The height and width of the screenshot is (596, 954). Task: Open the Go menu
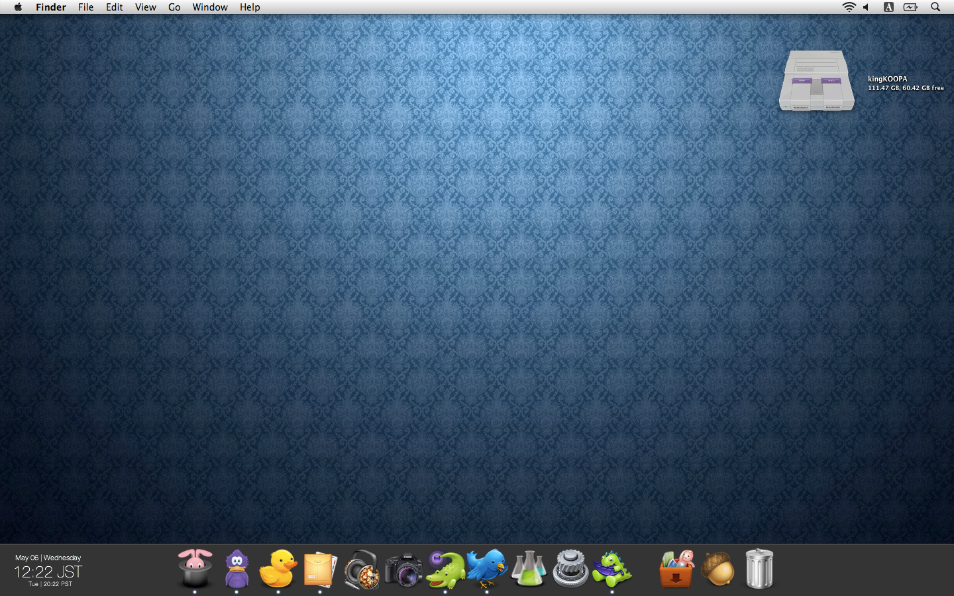(x=174, y=7)
